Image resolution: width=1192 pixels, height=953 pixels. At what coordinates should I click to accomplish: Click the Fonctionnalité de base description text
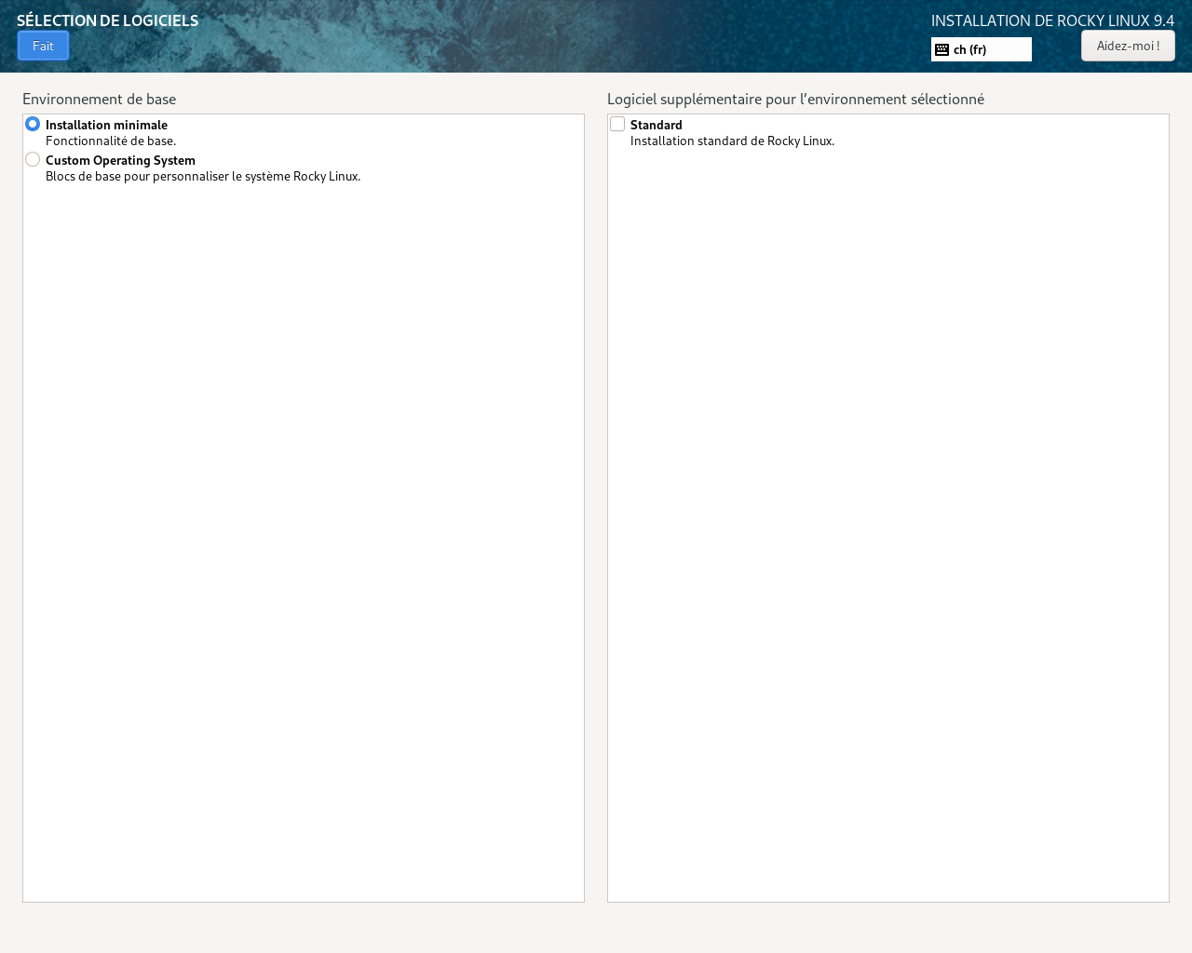(110, 141)
